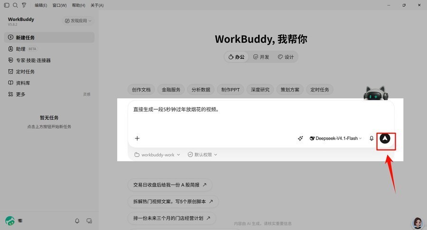The image size is (427, 230).
Task: Open the 帮助(H) menu
Action: pos(78,5)
